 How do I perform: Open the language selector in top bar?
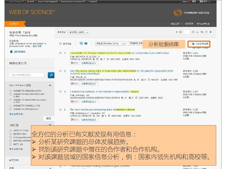[205, 2]
